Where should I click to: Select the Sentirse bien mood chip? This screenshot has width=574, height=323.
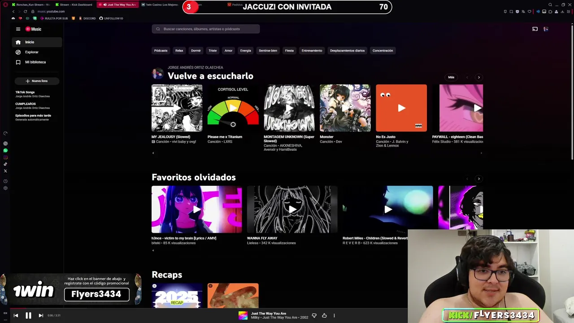[x=268, y=51]
